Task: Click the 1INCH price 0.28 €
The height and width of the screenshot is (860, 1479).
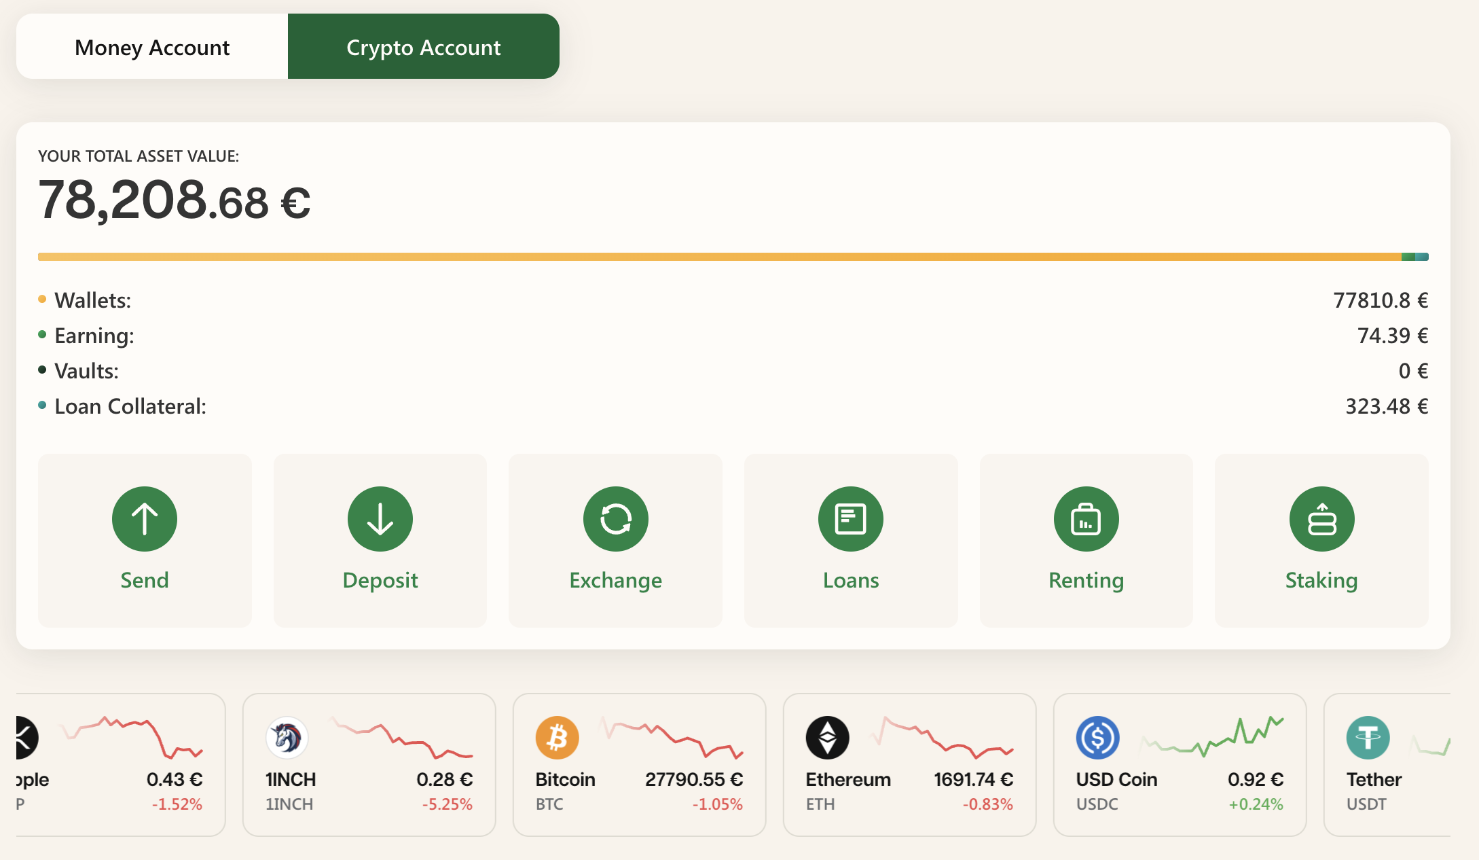Action: (445, 779)
